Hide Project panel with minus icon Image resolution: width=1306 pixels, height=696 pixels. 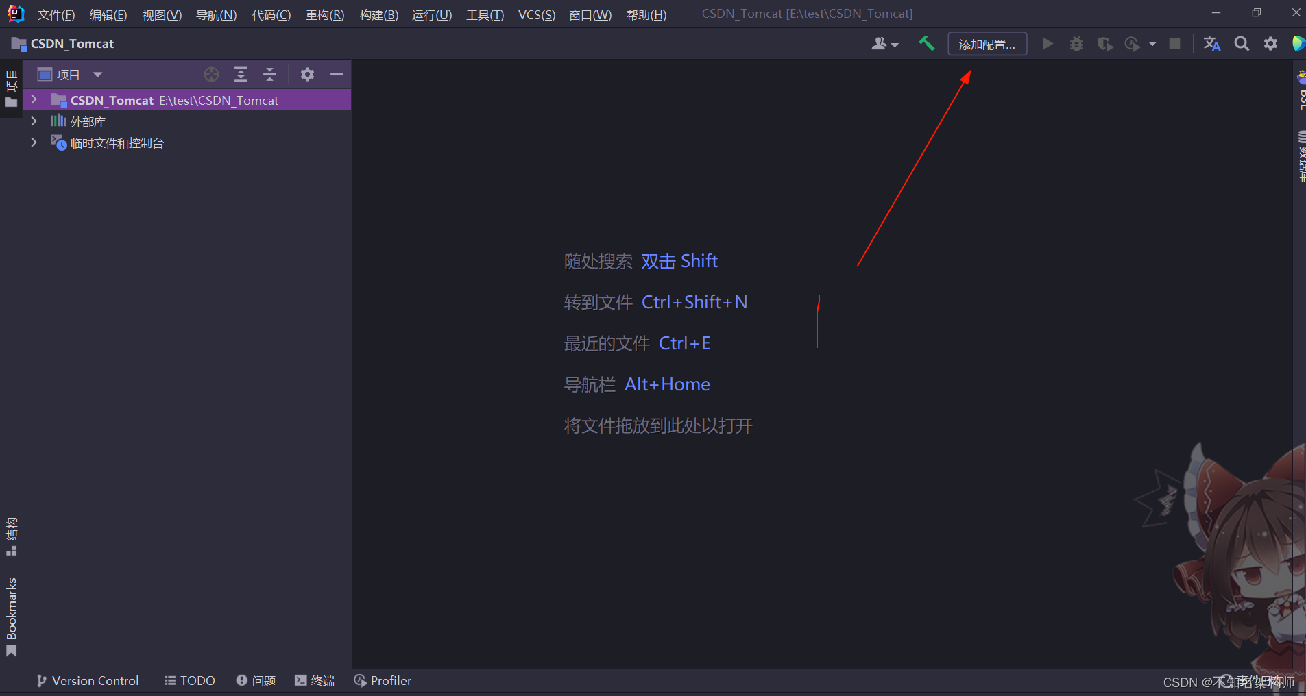(337, 74)
